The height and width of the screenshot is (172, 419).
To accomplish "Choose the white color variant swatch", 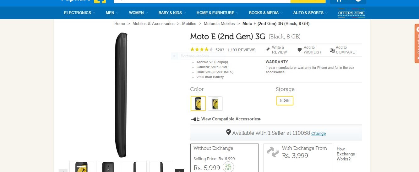I will click(x=215, y=104).
